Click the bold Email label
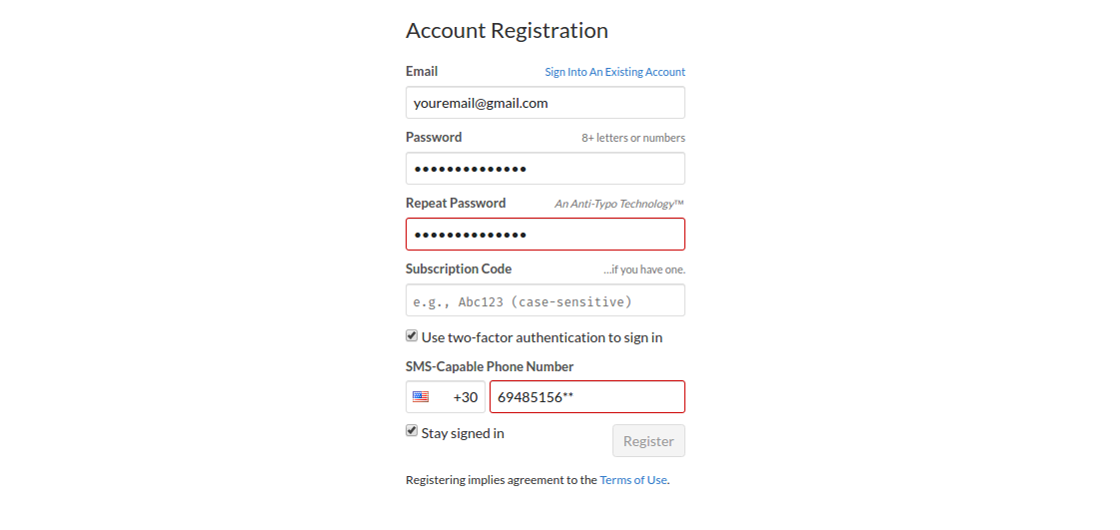 [422, 71]
